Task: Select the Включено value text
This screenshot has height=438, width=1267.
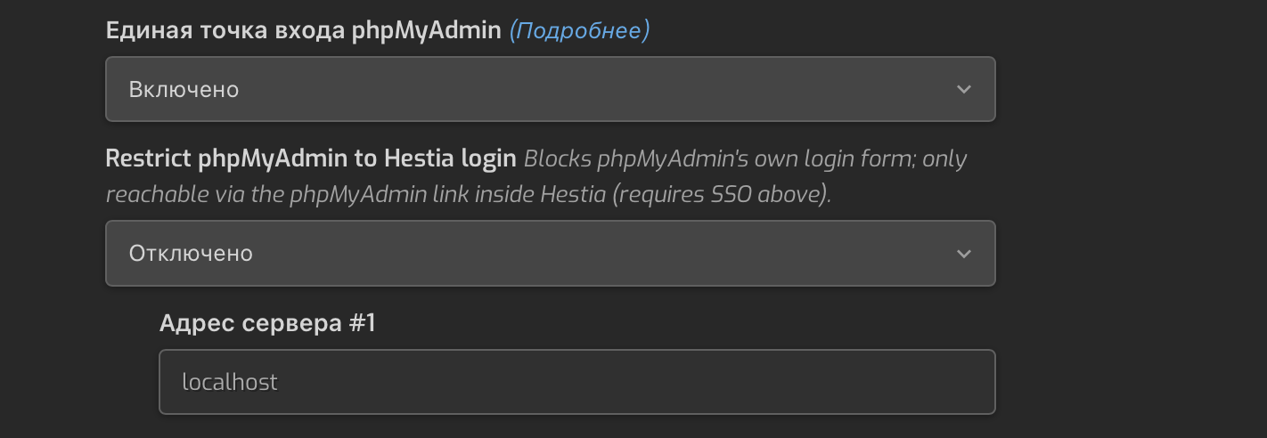Action: (x=184, y=89)
